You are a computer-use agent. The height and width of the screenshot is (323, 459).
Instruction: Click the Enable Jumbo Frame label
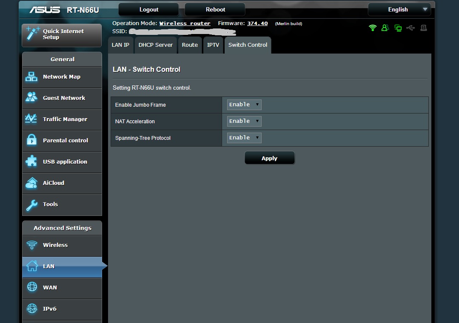click(140, 105)
